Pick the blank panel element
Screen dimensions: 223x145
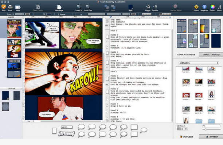tap(54, 131)
